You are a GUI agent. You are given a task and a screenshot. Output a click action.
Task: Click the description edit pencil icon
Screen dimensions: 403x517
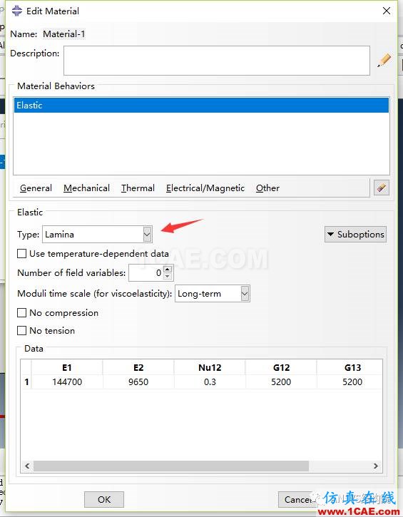(384, 61)
